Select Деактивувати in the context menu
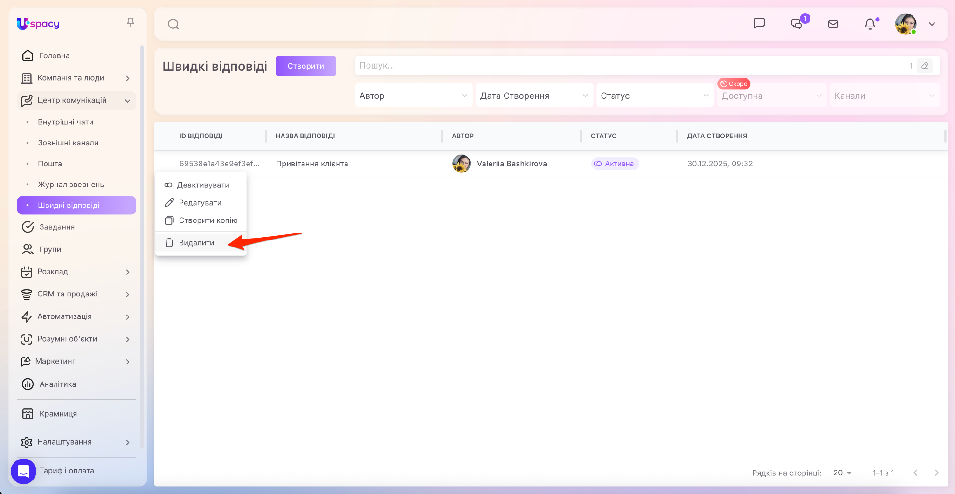Screen dimensions: 955x494 coord(203,185)
